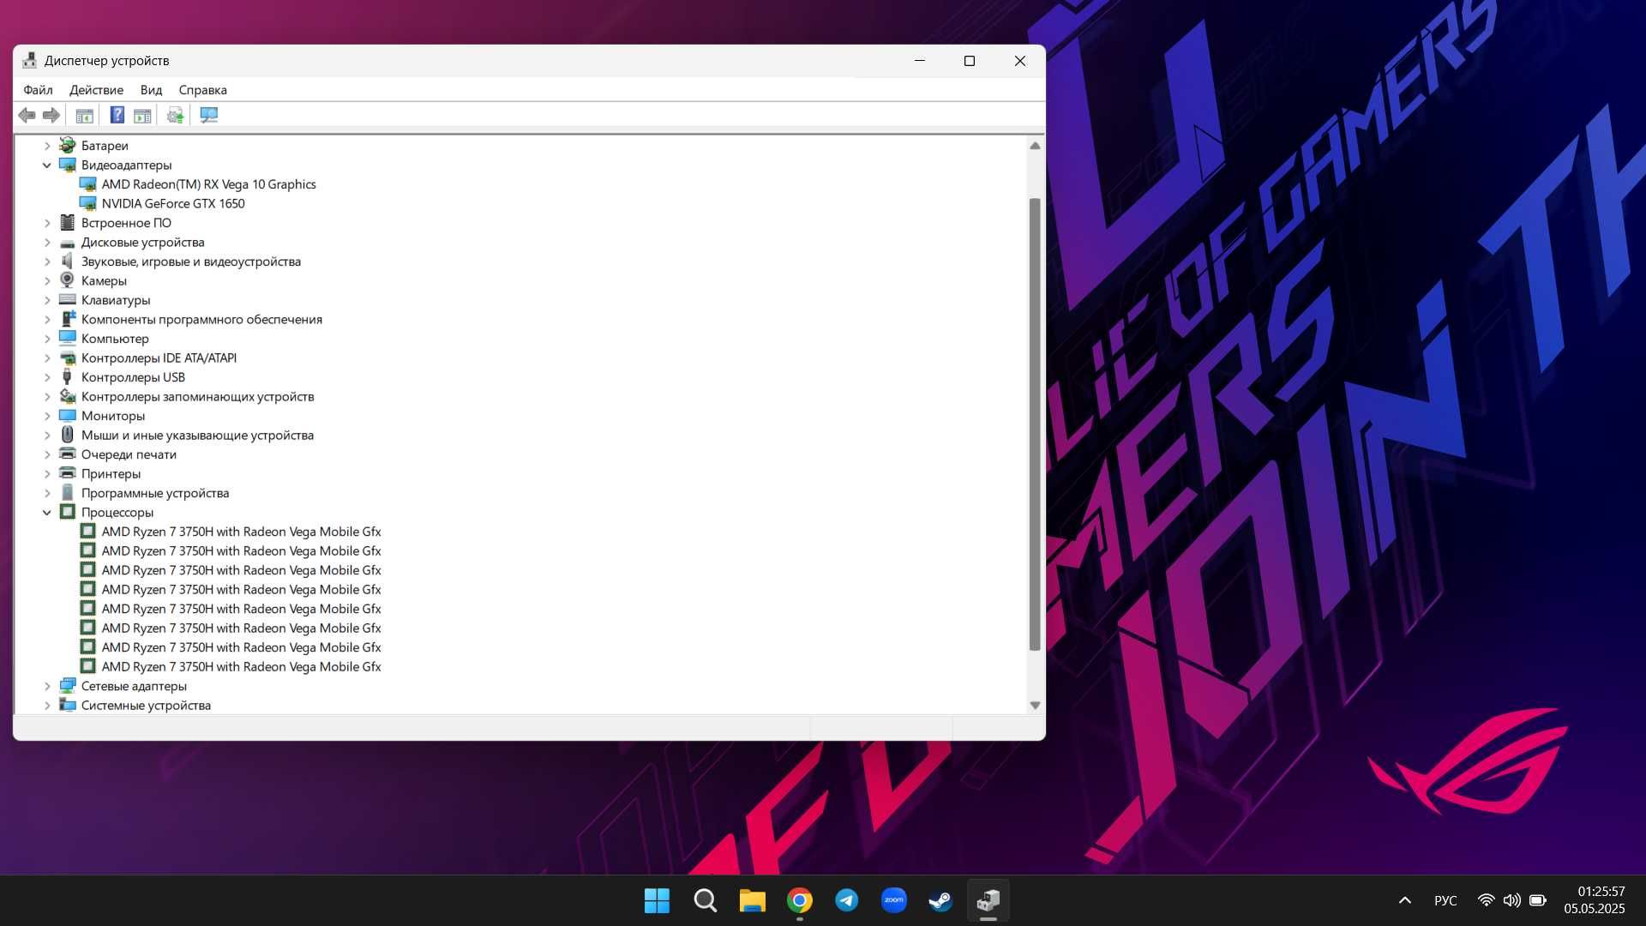Open the Вид menu

tap(151, 90)
